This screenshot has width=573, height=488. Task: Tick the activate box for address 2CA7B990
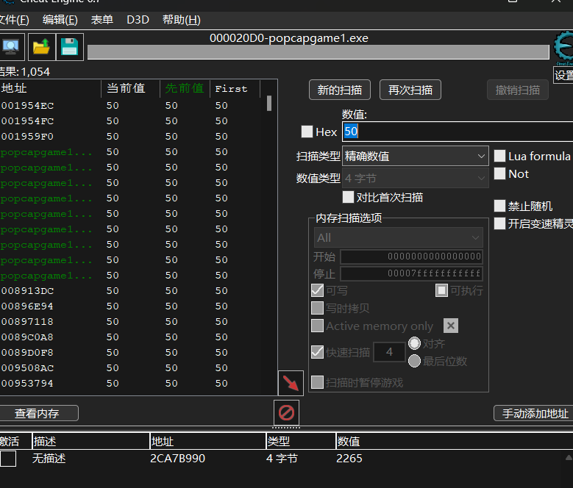coord(8,459)
